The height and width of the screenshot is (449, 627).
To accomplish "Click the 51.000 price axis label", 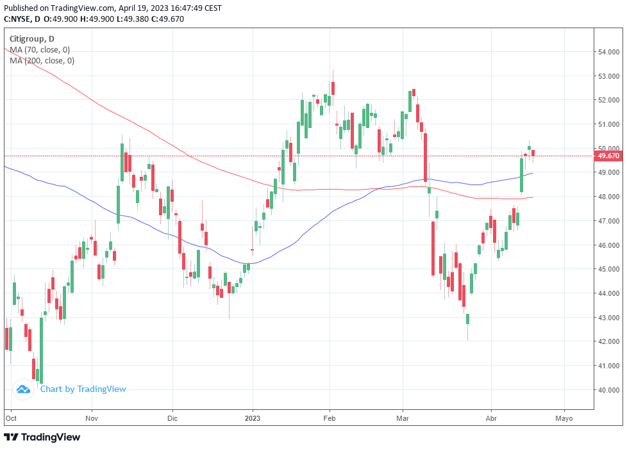I will point(608,124).
